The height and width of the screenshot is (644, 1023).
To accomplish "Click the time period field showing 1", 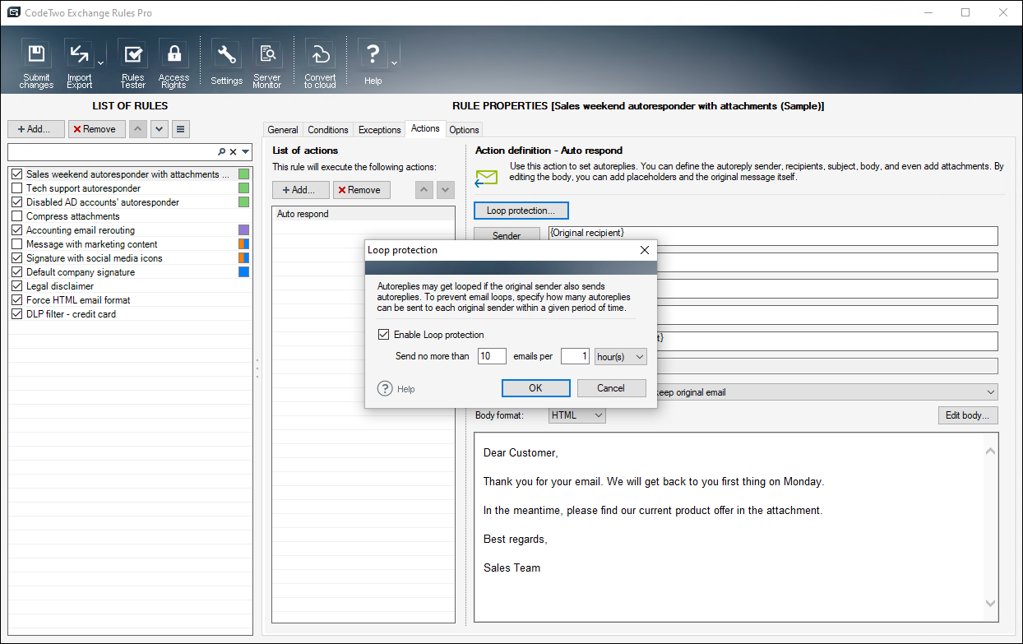I will pos(576,356).
